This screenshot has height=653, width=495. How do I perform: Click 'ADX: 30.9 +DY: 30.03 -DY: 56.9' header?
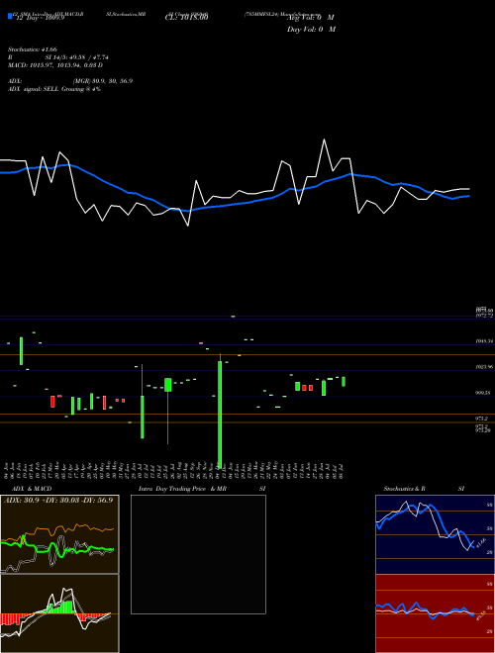58,500
